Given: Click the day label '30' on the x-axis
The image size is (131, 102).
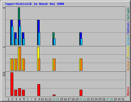Looking at the screenshot, I should (119, 99).
